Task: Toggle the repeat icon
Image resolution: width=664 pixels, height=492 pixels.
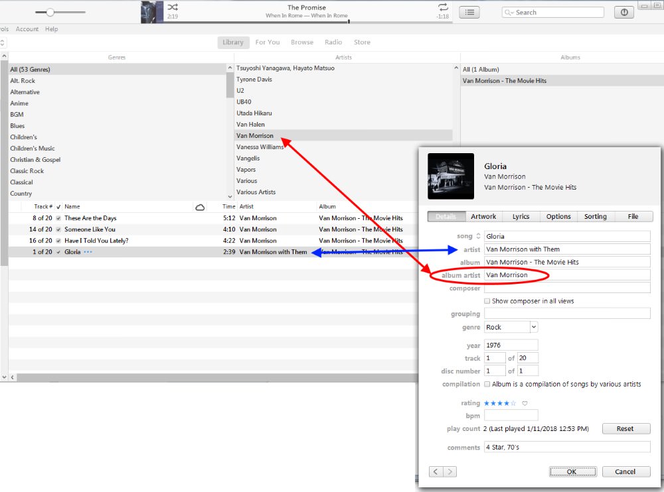Action: [443, 7]
